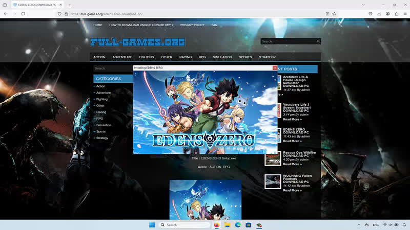Screen dimensions: 410x230
Task: Select the RPG genre tab
Action: 202,57
